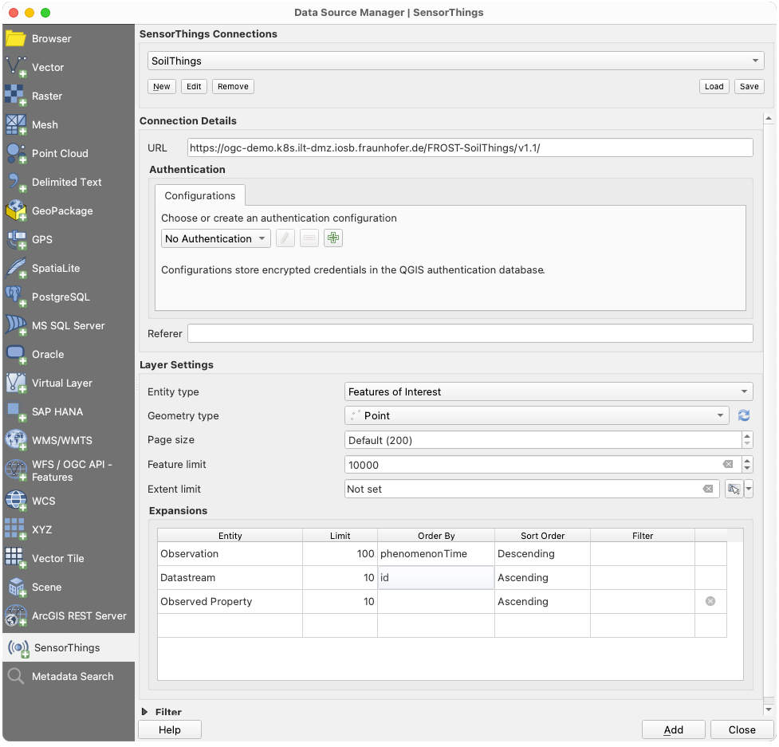The width and height of the screenshot is (779, 747).
Task: Open the Geometry type Point dropdown
Action: (x=537, y=415)
